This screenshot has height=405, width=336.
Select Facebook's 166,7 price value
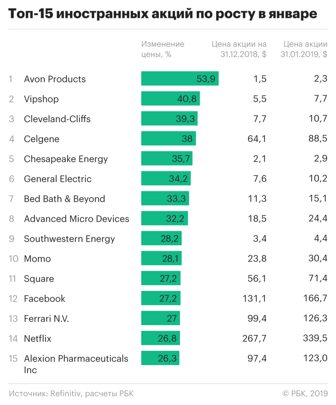pos(315,298)
